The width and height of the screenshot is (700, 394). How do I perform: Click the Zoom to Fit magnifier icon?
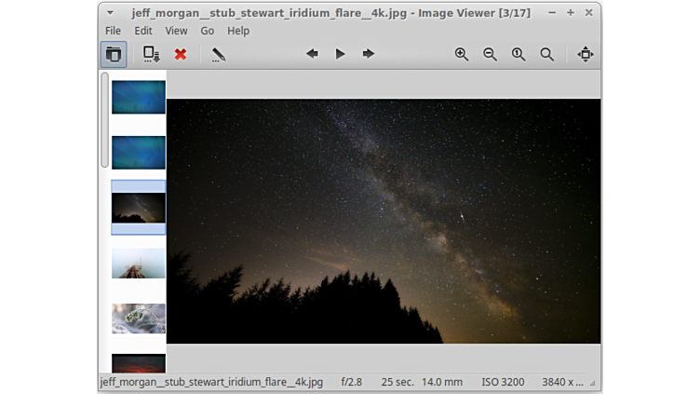click(x=547, y=54)
